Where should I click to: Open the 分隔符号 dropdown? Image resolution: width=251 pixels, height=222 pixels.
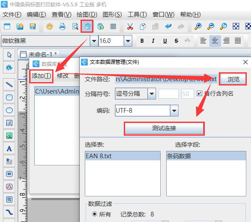(x=152, y=94)
